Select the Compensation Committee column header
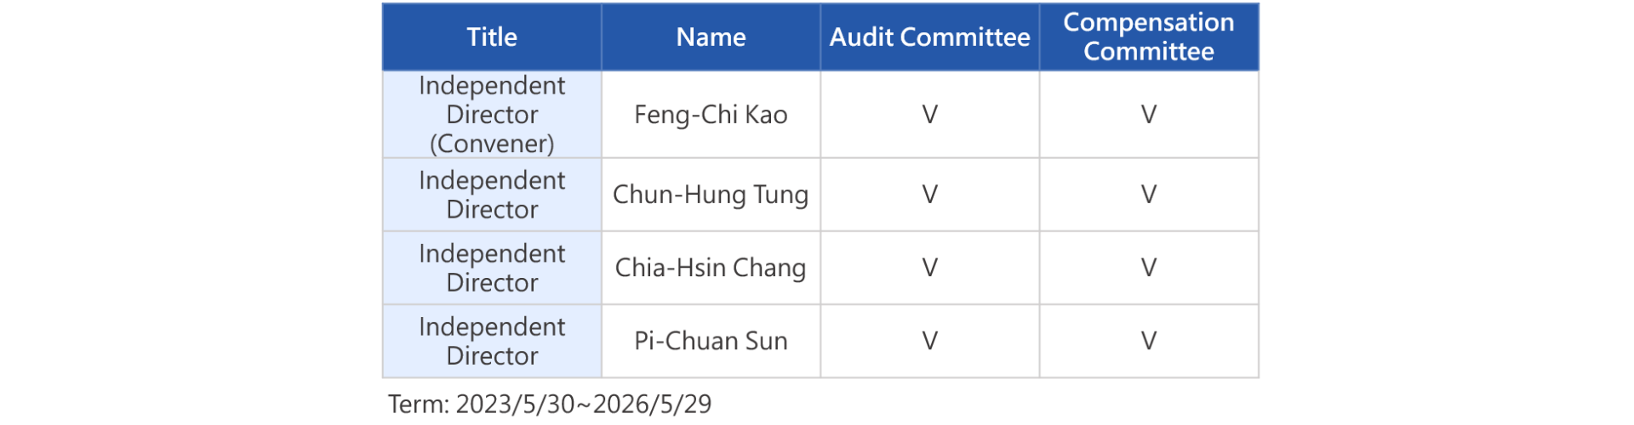Screen dimensions: 1634x425 tap(1148, 37)
